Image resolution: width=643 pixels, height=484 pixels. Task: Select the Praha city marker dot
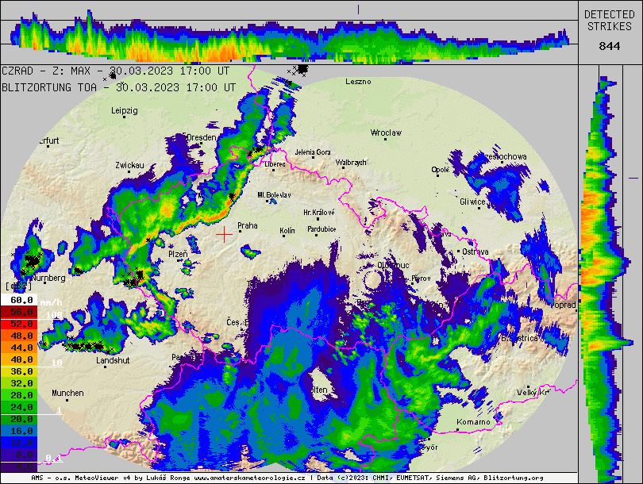[x=239, y=231]
